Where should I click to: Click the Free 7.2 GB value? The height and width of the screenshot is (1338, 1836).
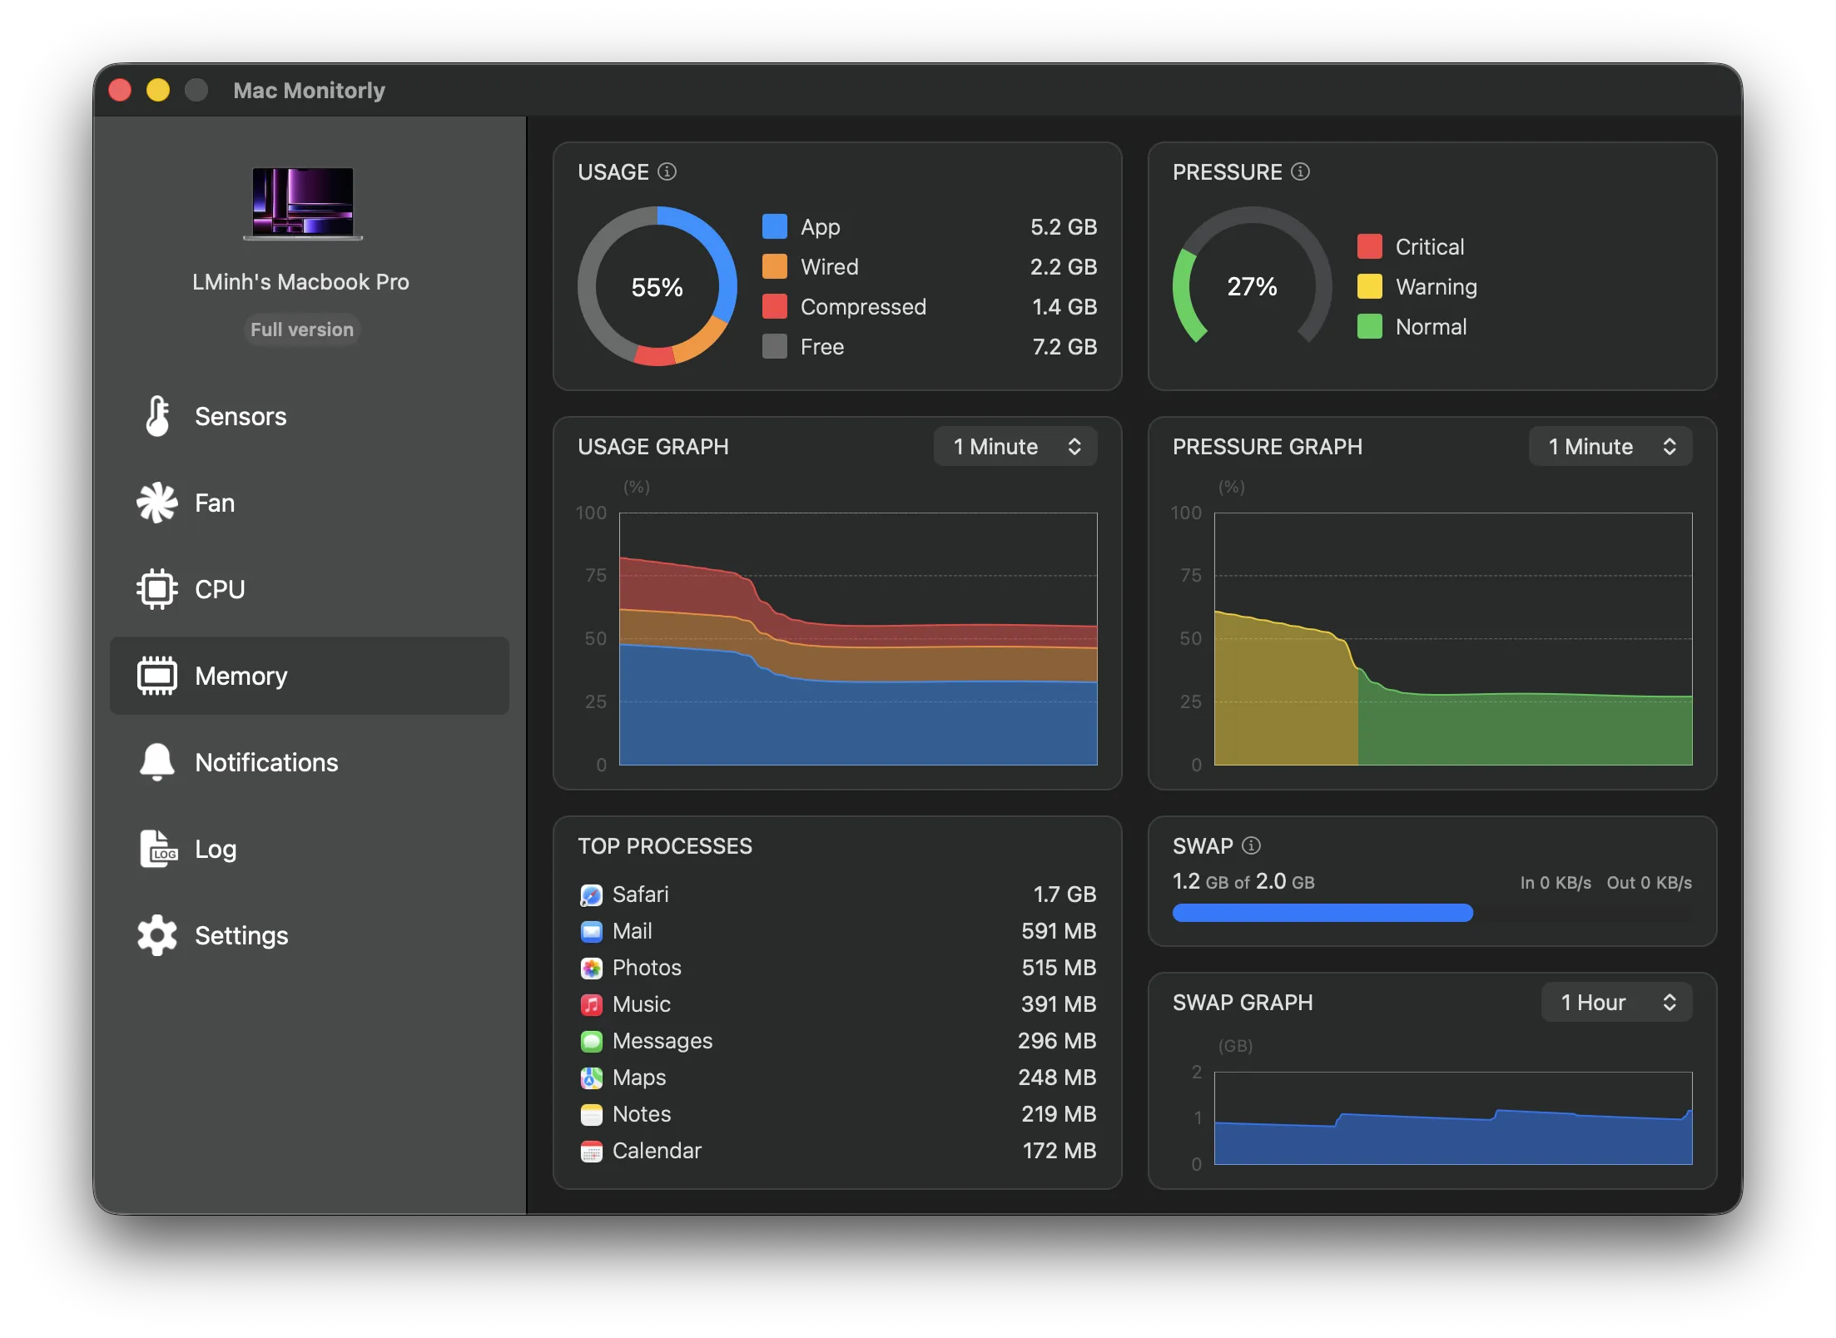click(1064, 346)
